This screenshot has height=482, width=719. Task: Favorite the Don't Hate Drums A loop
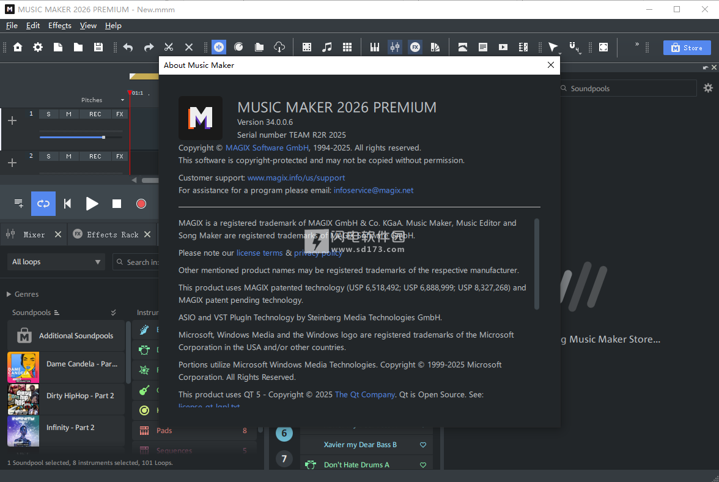[423, 465]
